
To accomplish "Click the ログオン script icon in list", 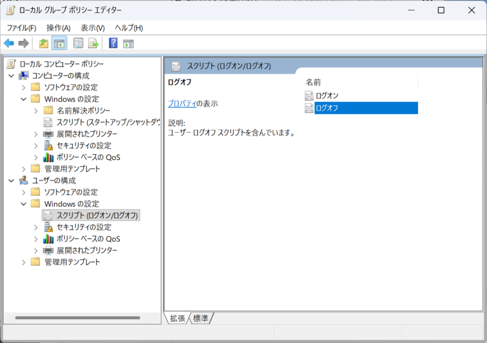I will 309,96.
